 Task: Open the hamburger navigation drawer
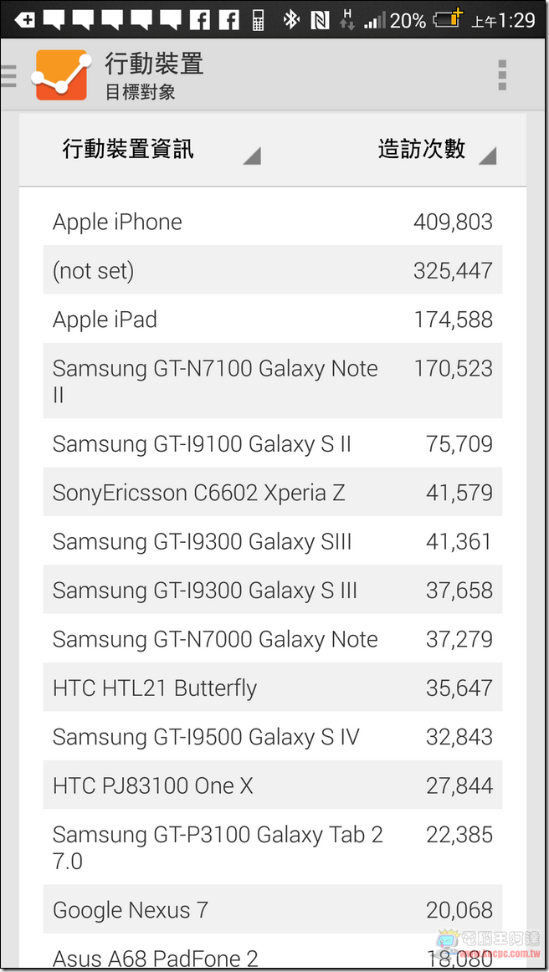(8, 75)
